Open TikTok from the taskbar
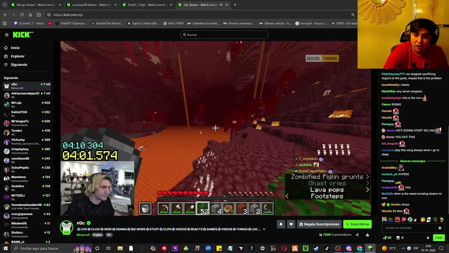This screenshot has width=449, height=253. 327,248
